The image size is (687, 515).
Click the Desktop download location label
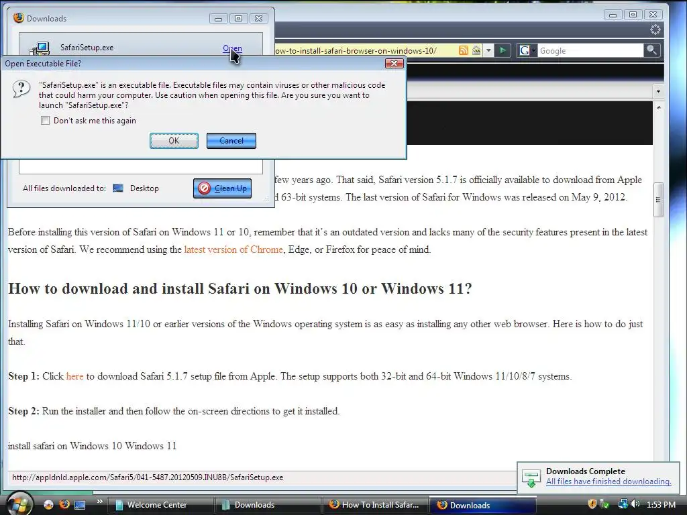coord(144,188)
